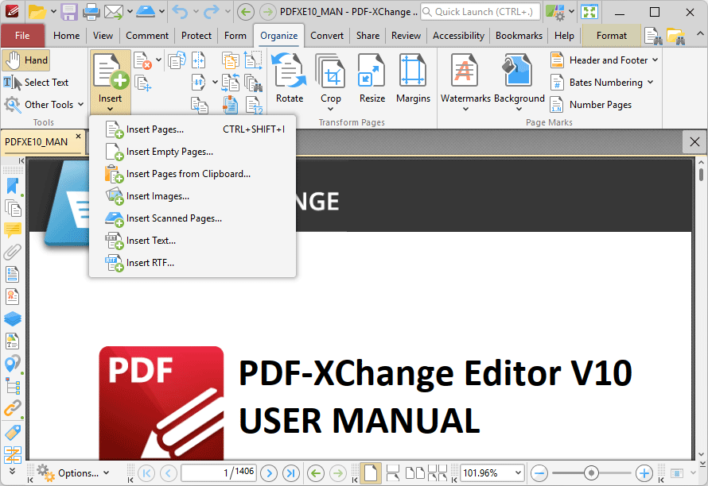The height and width of the screenshot is (486, 708).
Task: Click the Search folder binoculars icon
Action: 676,36
